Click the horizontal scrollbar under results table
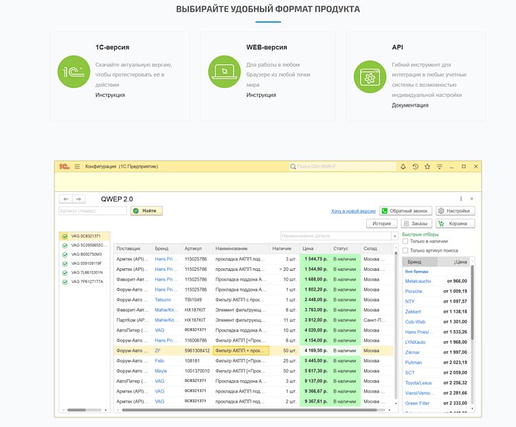The width and height of the screenshot is (516, 427). click(x=254, y=410)
